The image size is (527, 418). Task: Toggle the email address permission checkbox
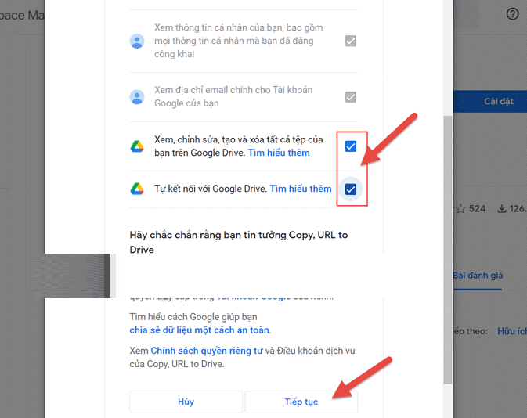351,97
